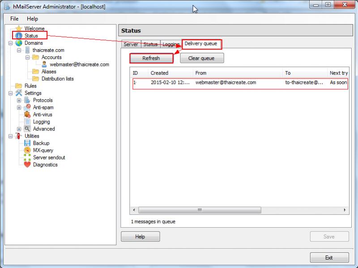Switch to the Server tab
Viewport: 358px width, 268px height.
tap(131, 44)
